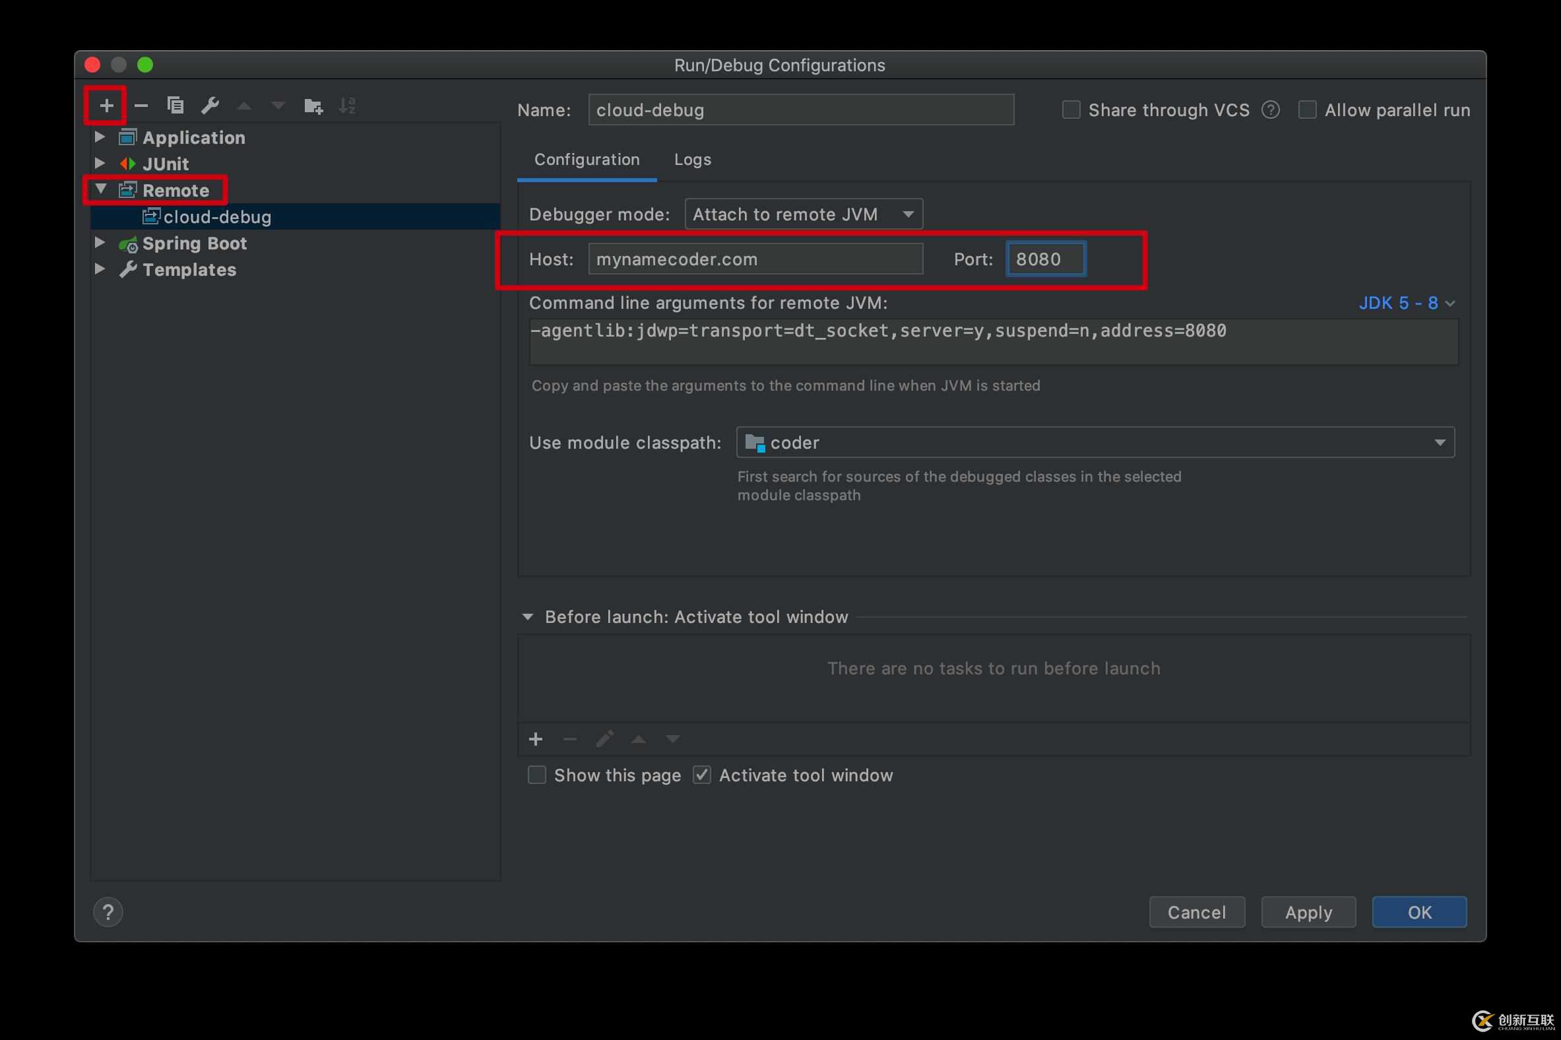Open edit templates wrench icon in toolbar
1561x1040 pixels.
click(x=210, y=106)
